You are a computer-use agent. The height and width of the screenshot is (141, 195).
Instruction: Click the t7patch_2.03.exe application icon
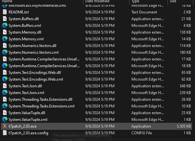click(5, 126)
